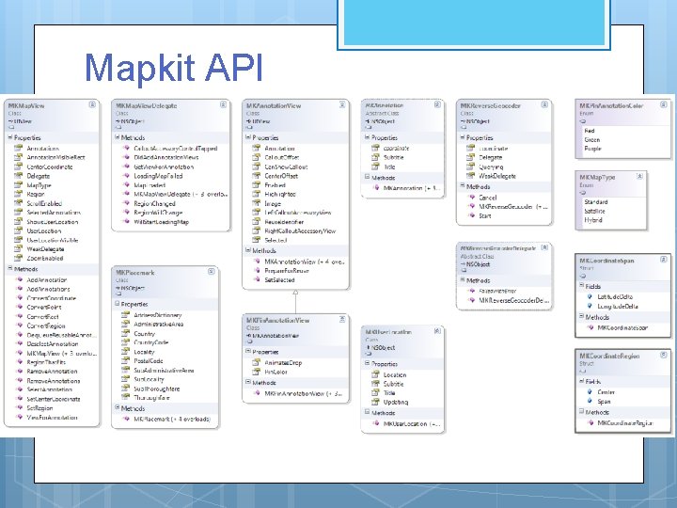
Task: Collapse the MKCoordinateRegion struct box chevron
Action: point(664,355)
